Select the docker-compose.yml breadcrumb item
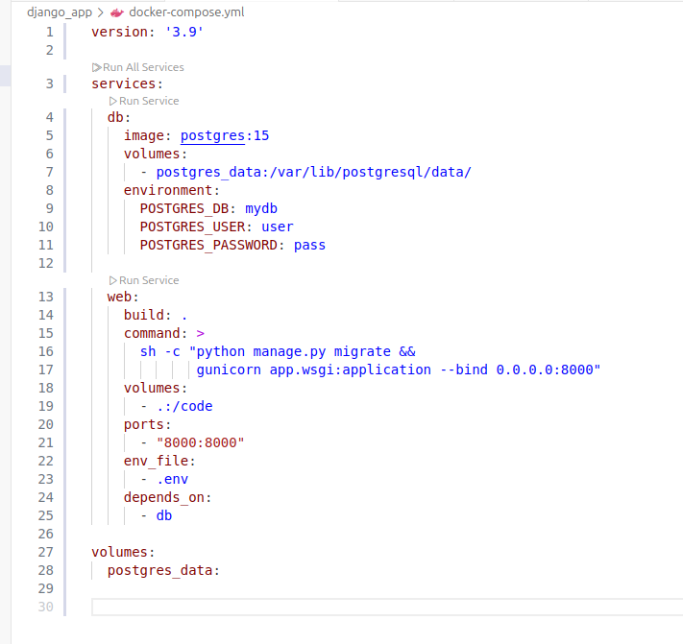 click(x=186, y=12)
